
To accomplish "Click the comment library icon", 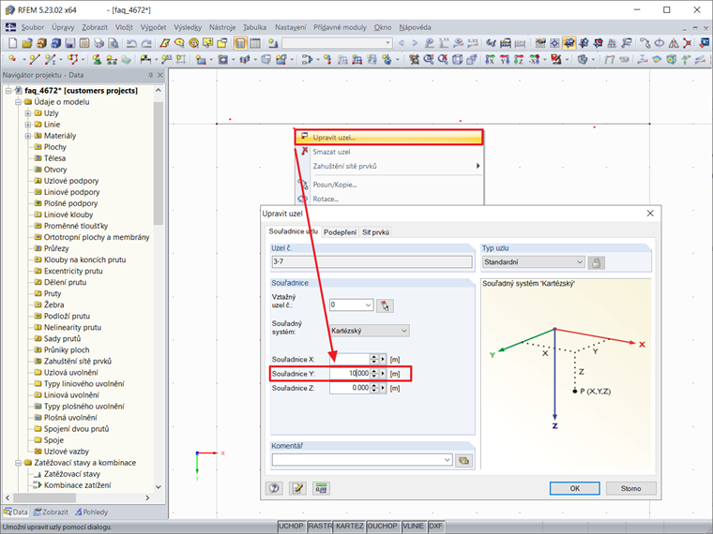I will (x=463, y=460).
